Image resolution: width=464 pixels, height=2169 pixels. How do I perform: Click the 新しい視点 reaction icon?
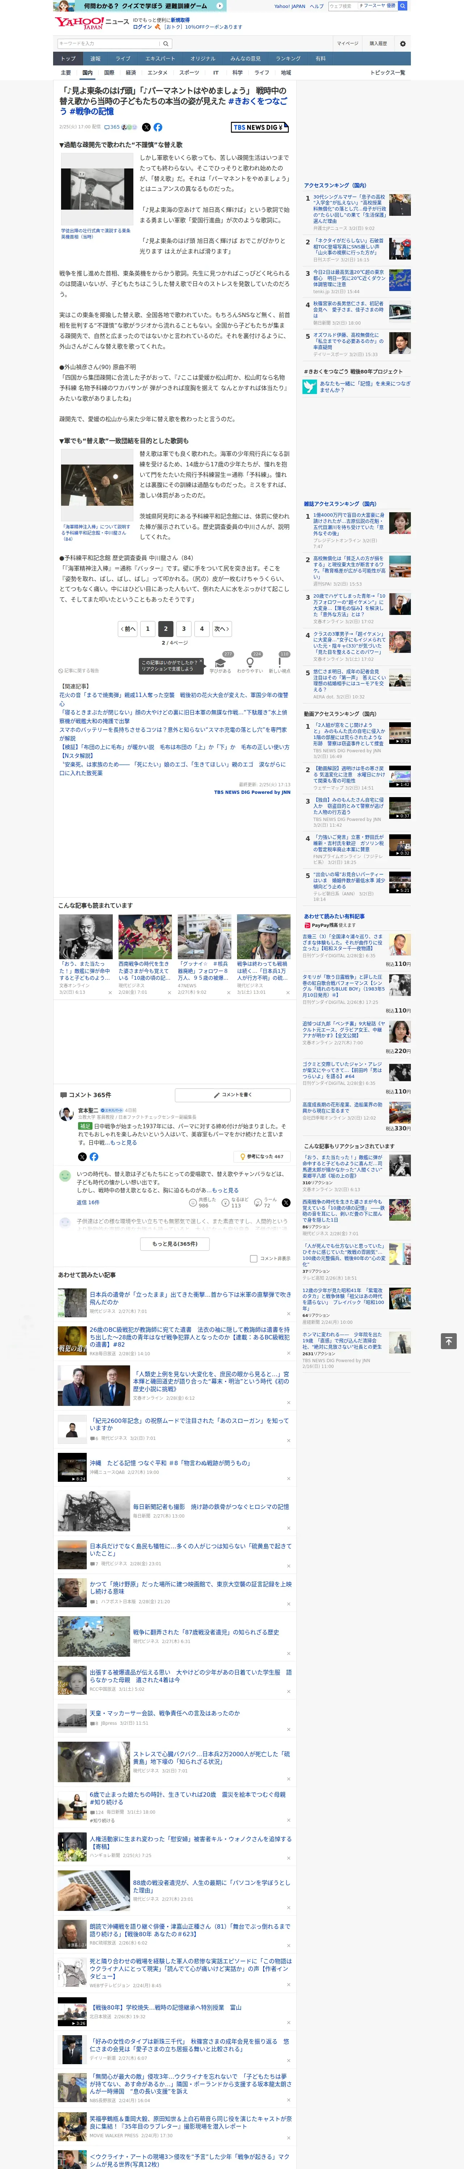click(280, 663)
